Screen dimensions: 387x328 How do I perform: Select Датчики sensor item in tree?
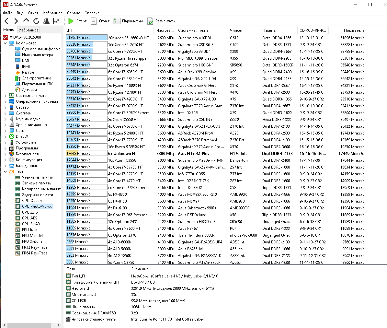tap(29, 90)
